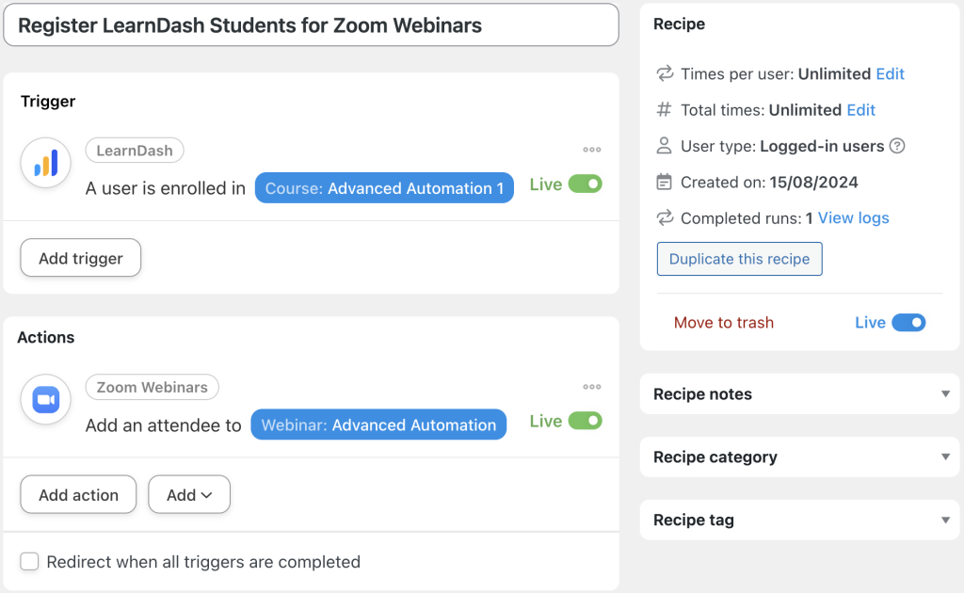Click the Total times hash icon
This screenshot has height=593, width=964.
click(665, 110)
